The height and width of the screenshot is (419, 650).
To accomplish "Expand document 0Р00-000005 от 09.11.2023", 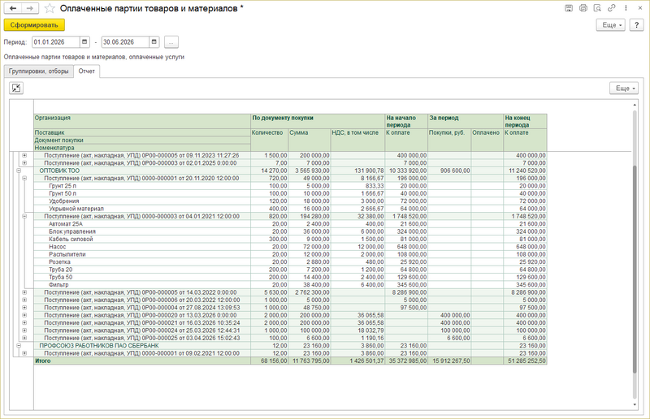I will [24, 155].
